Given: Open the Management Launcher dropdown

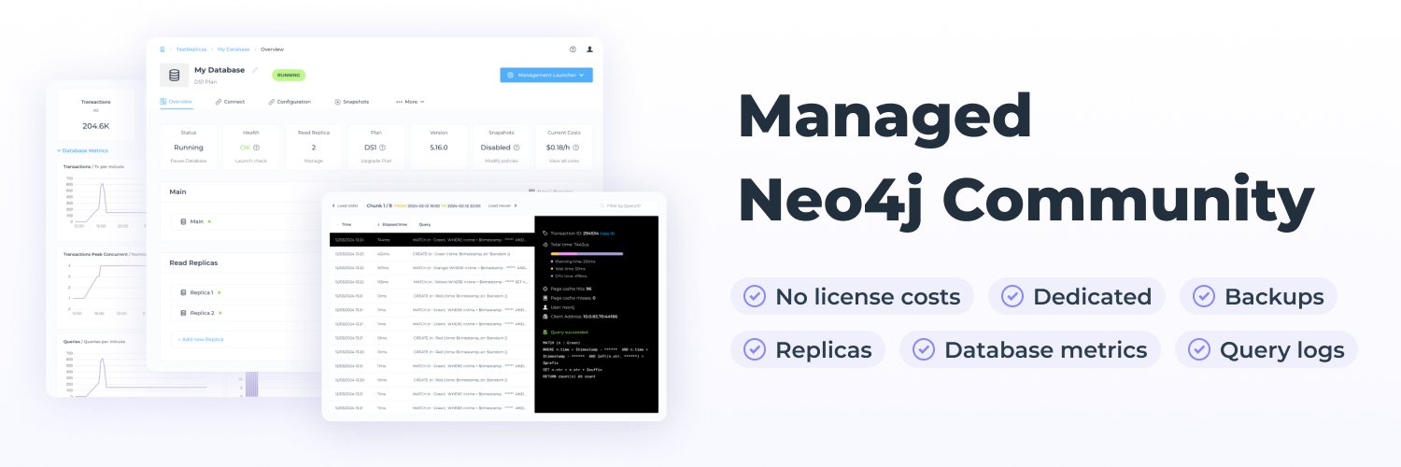Looking at the screenshot, I should 546,75.
